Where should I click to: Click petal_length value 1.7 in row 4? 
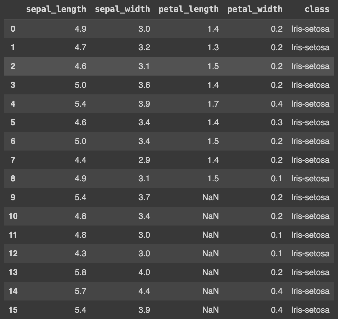pos(213,104)
